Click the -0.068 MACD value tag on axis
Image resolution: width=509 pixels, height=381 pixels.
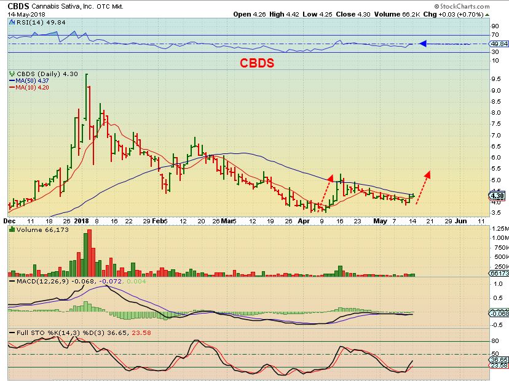(499, 314)
